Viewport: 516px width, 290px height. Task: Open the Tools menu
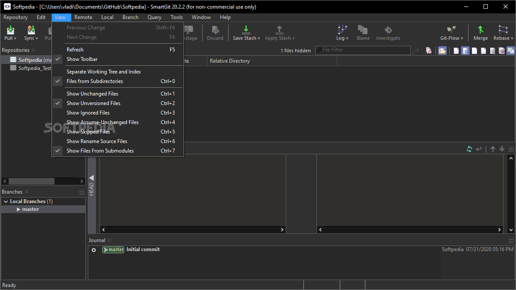point(176,17)
